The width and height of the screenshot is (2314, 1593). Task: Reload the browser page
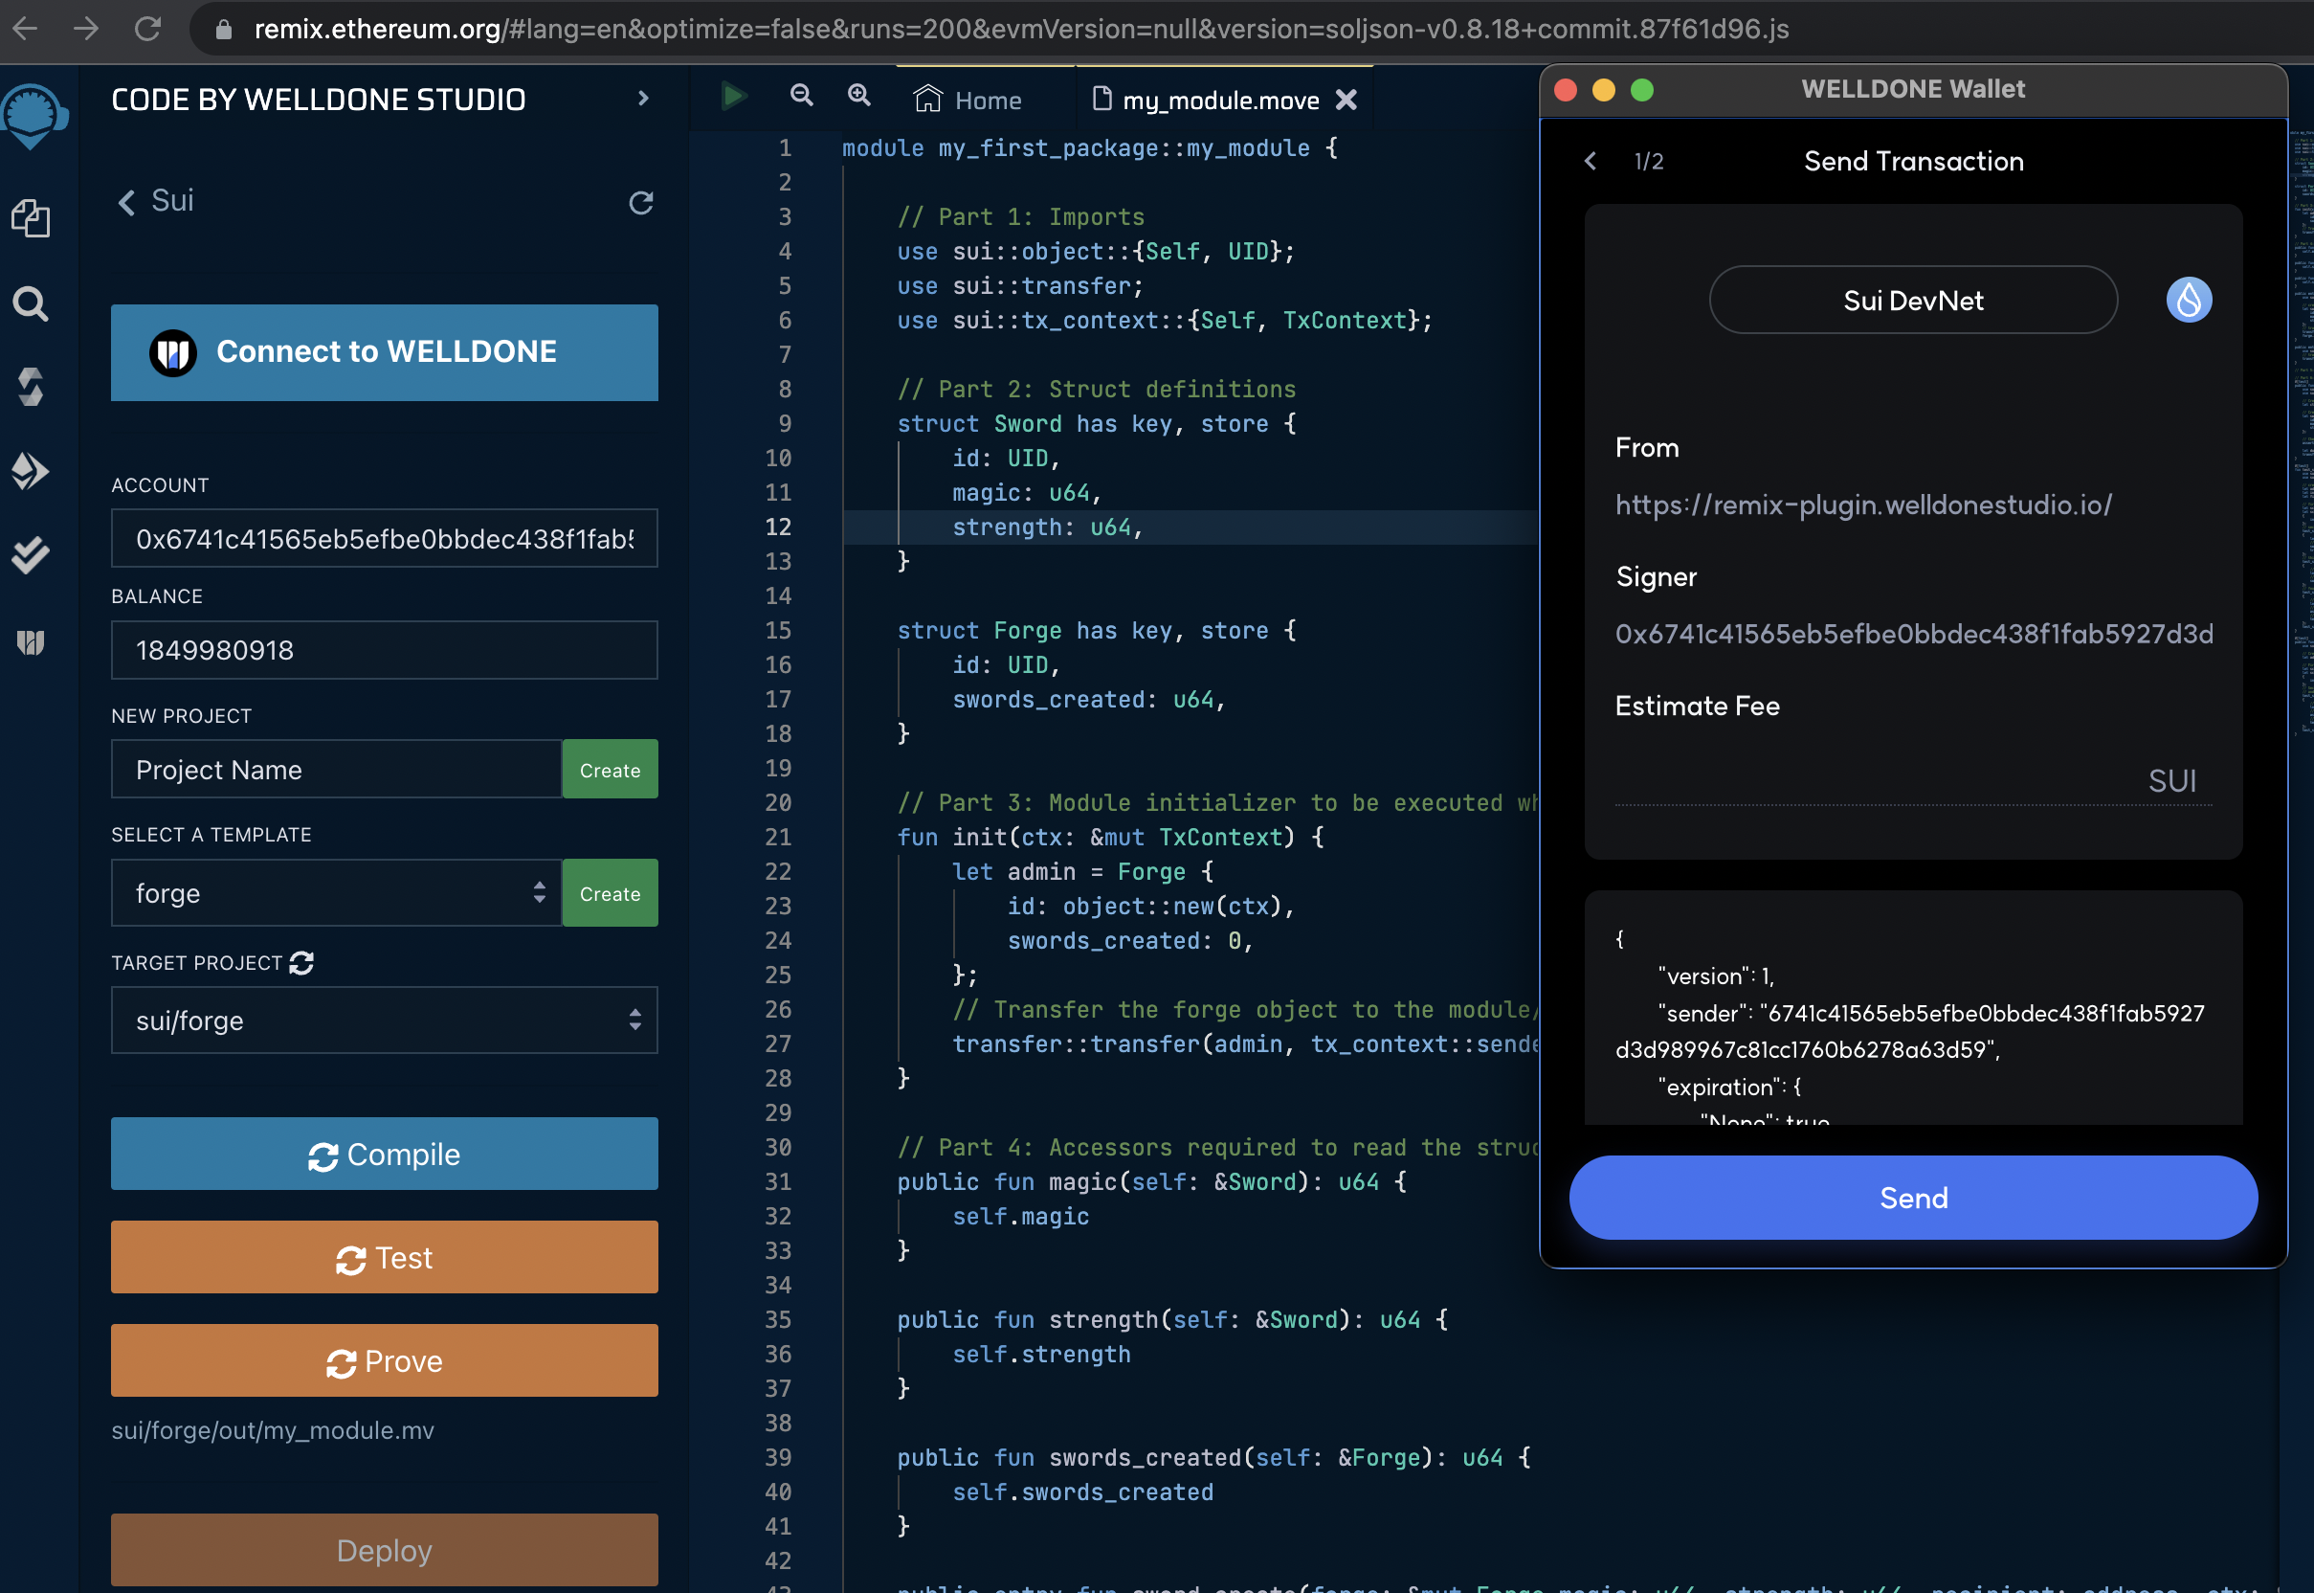[147, 28]
